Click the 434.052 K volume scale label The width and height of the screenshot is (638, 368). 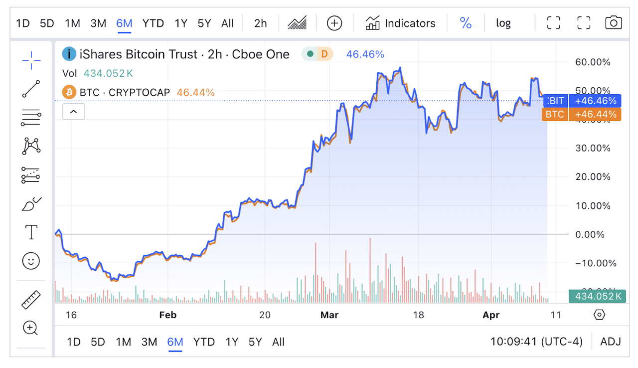[x=597, y=296]
